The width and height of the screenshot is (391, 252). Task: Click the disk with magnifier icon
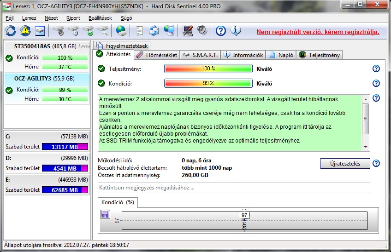[x=103, y=31]
